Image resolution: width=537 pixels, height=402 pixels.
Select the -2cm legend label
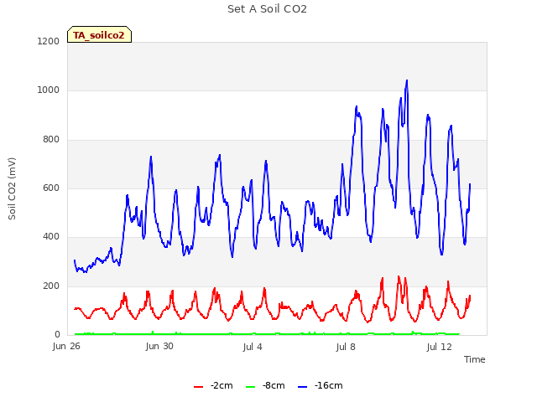pos(222,385)
